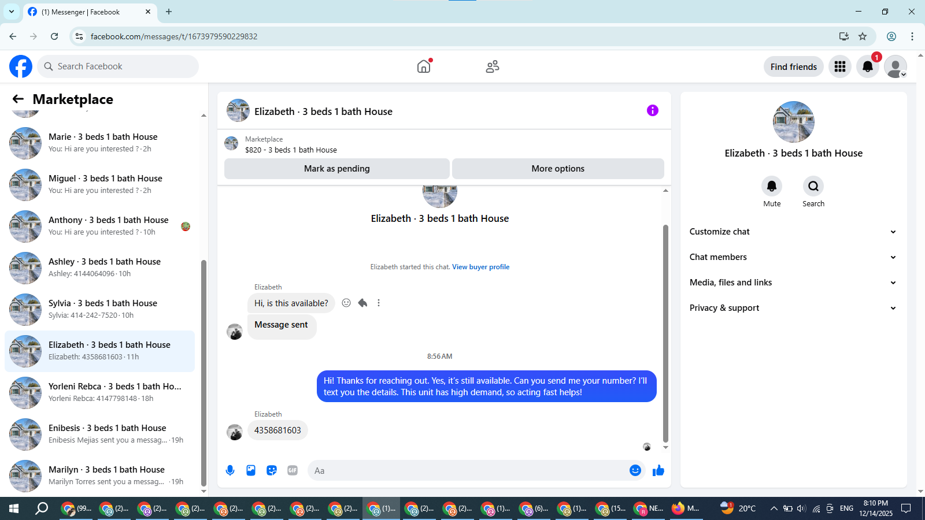
Task: Open volume control in system tray
Action: 801,508
